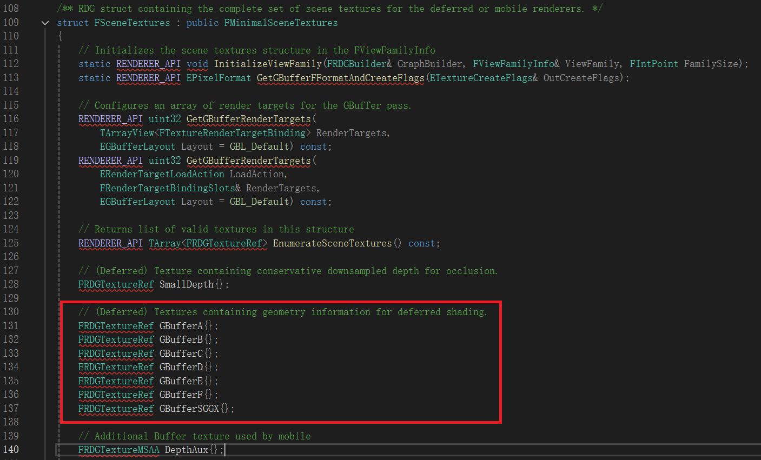
Task: Click the GBufferA member variable
Action: [181, 326]
